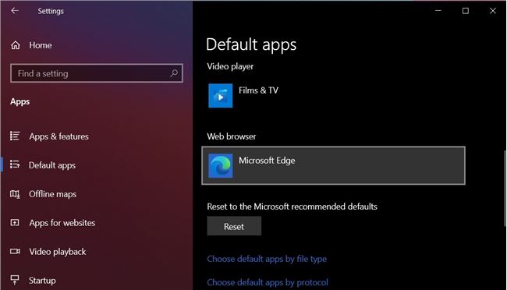Go back using the Settings back arrow
Image resolution: width=507 pixels, height=290 pixels.
[15, 11]
